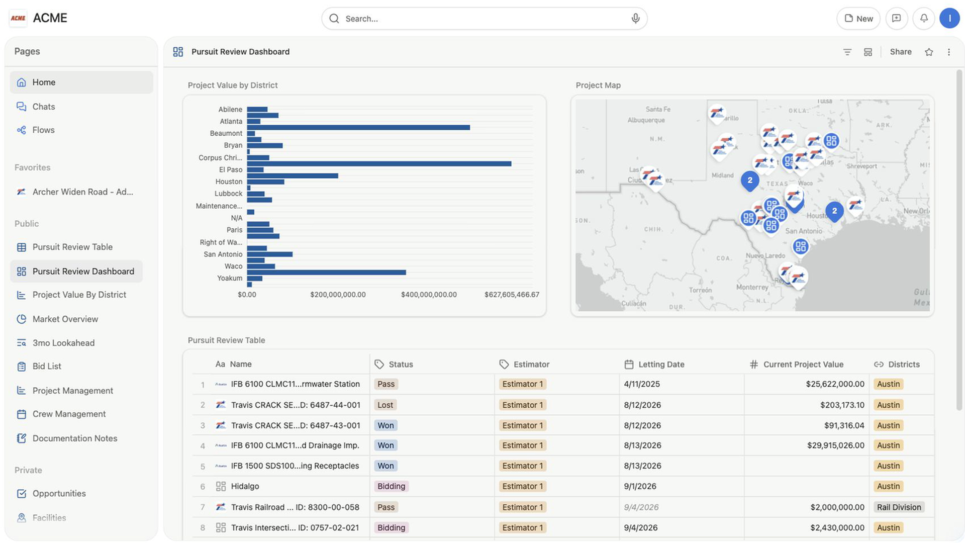The width and height of the screenshot is (965, 543).
Task: Select Pursuit Review Dashboard in sidebar
Action: pyautogui.click(x=76, y=271)
